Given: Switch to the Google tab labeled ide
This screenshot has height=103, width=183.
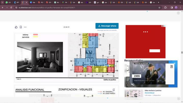Looking at the screenshot, I should 81,2.
